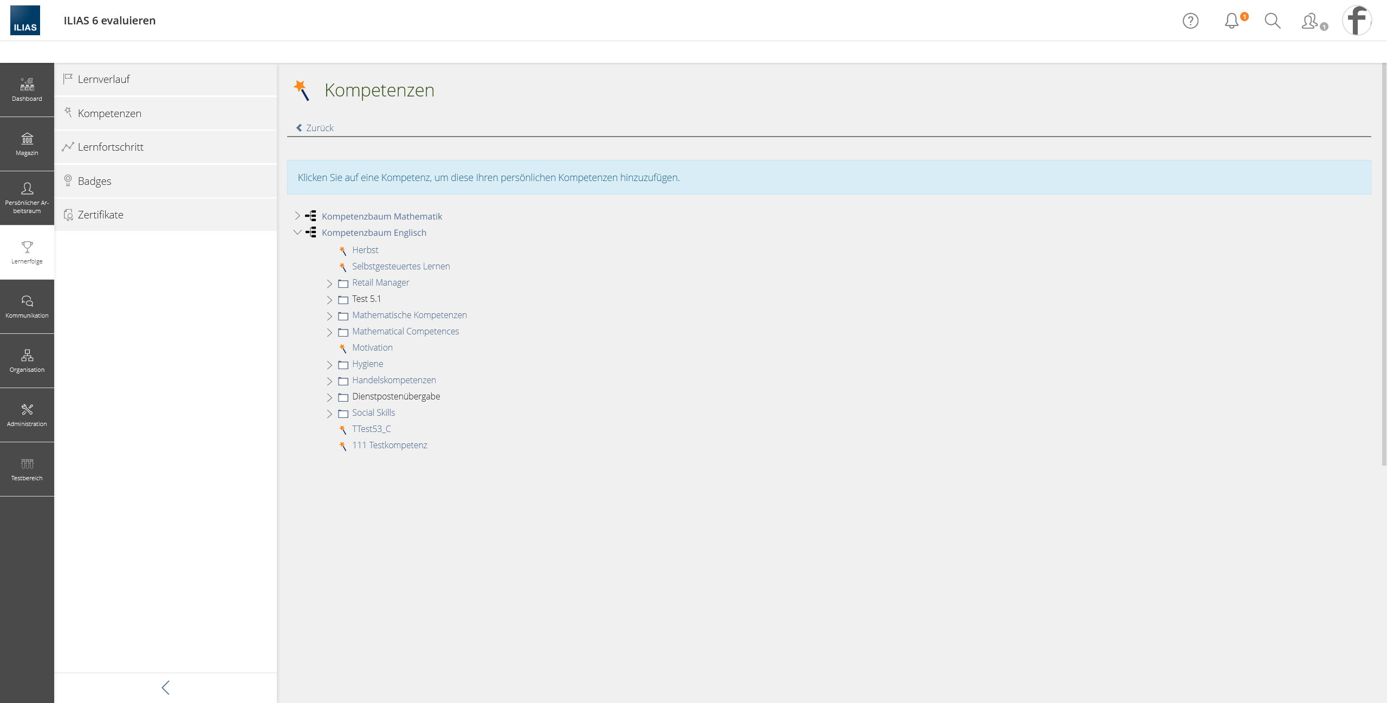Image resolution: width=1387 pixels, height=703 pixels.
Task: Click the page's vertical scrollbar
Action: coord(1383,266)
